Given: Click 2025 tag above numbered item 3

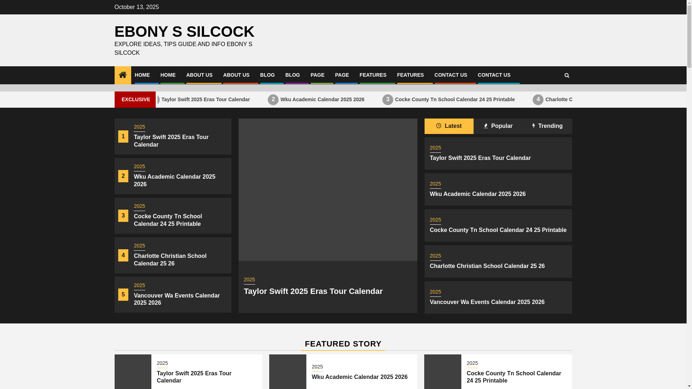Looking at the screenshot, I should (139, 206).
